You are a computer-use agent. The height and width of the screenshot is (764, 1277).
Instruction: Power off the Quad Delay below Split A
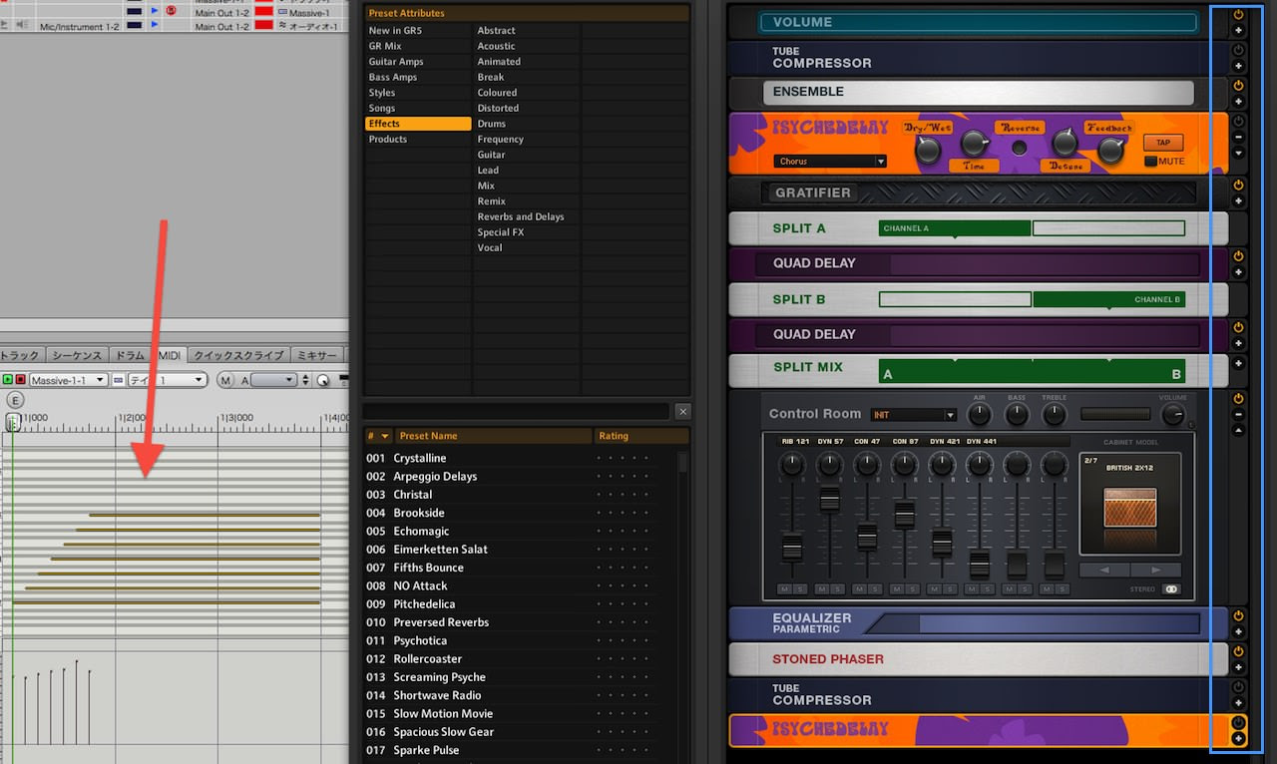click(1238, 256)
